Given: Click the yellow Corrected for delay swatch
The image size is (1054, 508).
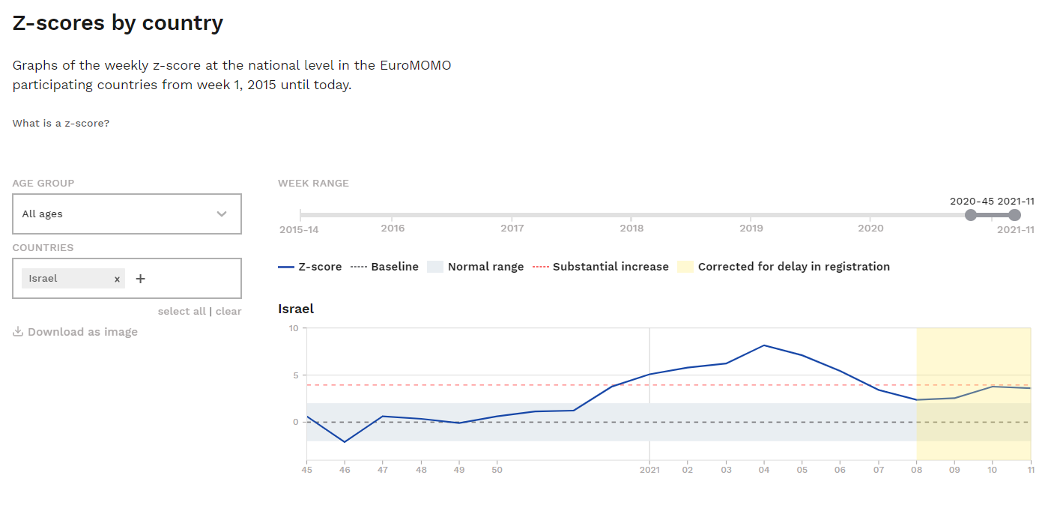Looking at the screenshot, I should click(x=685, y=267).
